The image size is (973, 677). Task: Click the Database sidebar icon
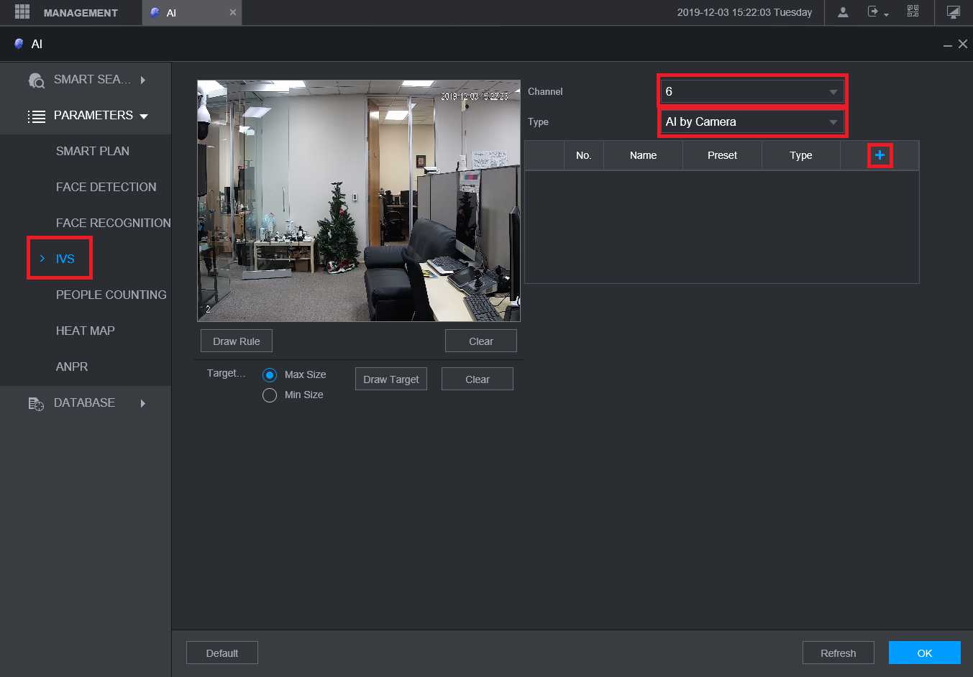[36, 403]
